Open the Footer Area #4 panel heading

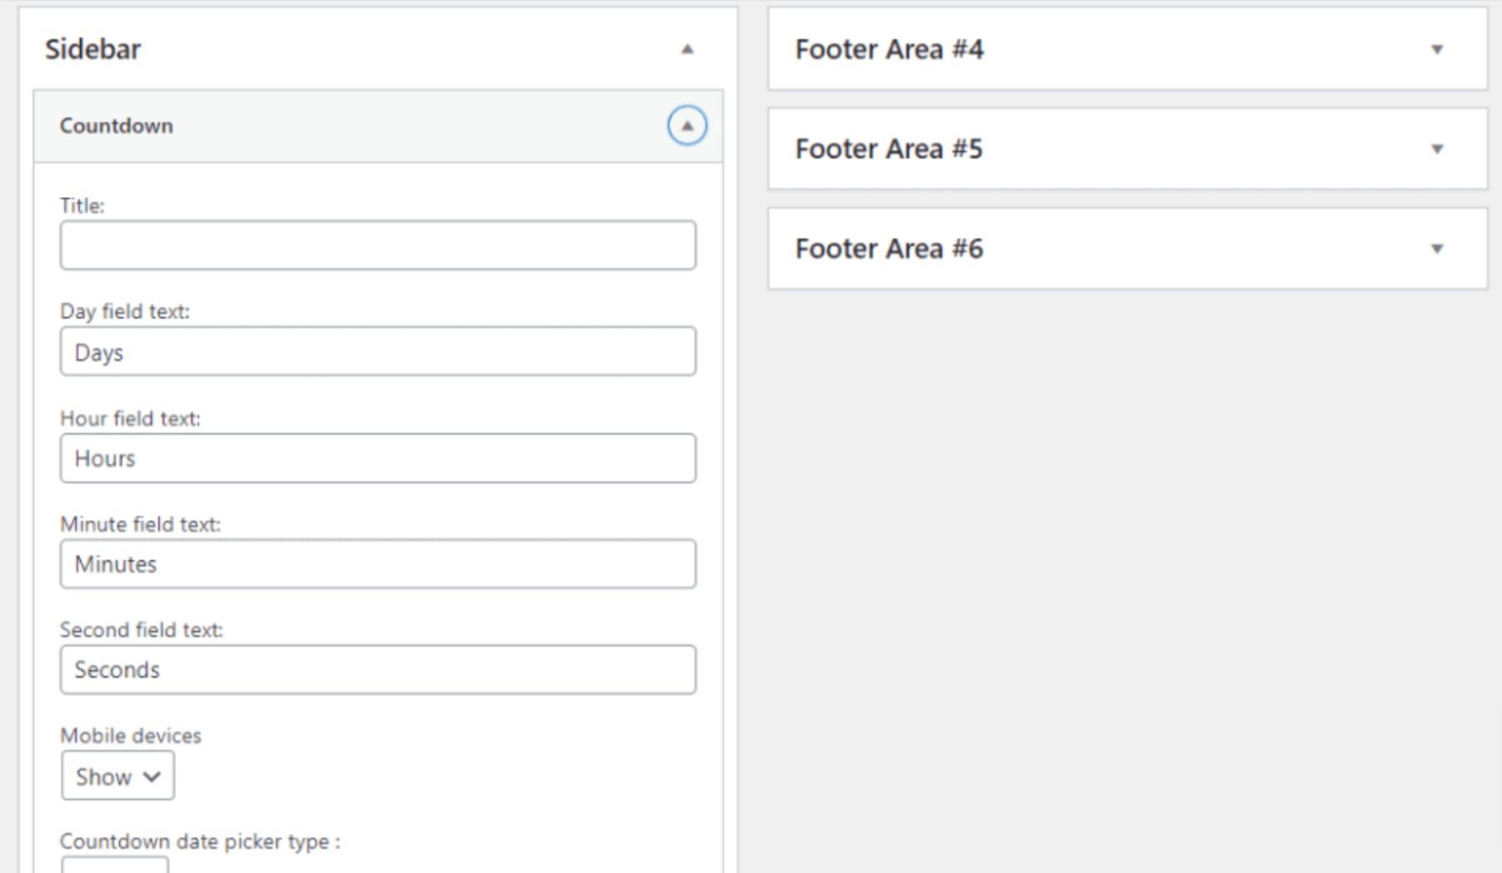(889, 49)
